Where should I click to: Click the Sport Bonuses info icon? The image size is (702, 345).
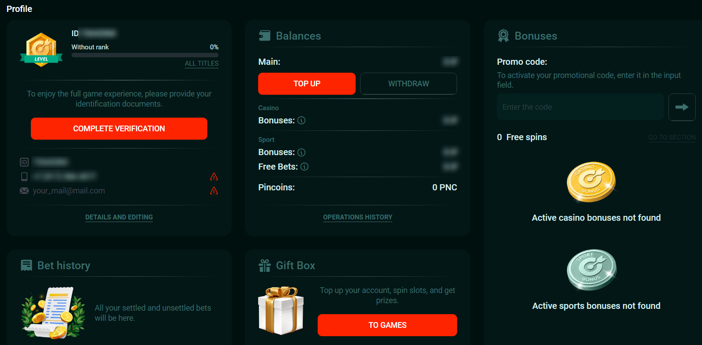pyautogui.click(x=301, y=152)
